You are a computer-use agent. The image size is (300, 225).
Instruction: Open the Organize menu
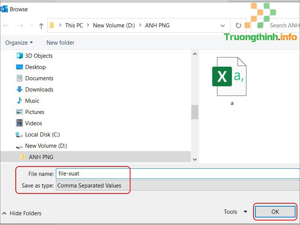coord(19,43)
